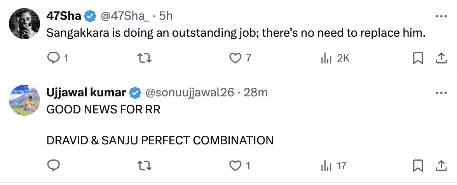Image resolution: width=457 pixels, height=185 pixels.
Task: Like 47Sha's tweet with 7 likes
Action: tap(235, 58)
